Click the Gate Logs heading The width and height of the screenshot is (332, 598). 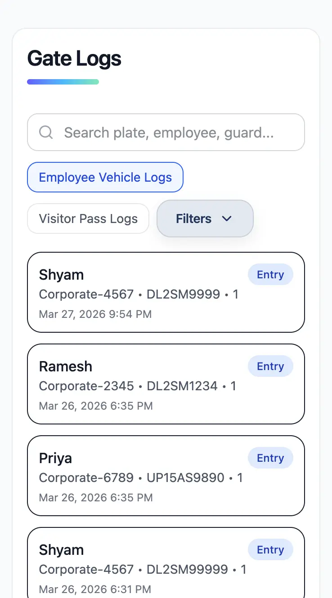click(x=74, y=59)
